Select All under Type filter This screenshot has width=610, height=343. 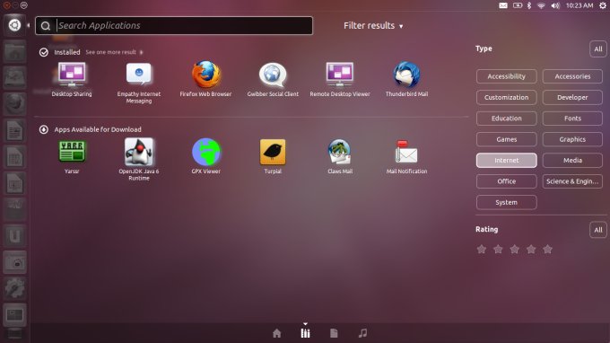[598, 49]
